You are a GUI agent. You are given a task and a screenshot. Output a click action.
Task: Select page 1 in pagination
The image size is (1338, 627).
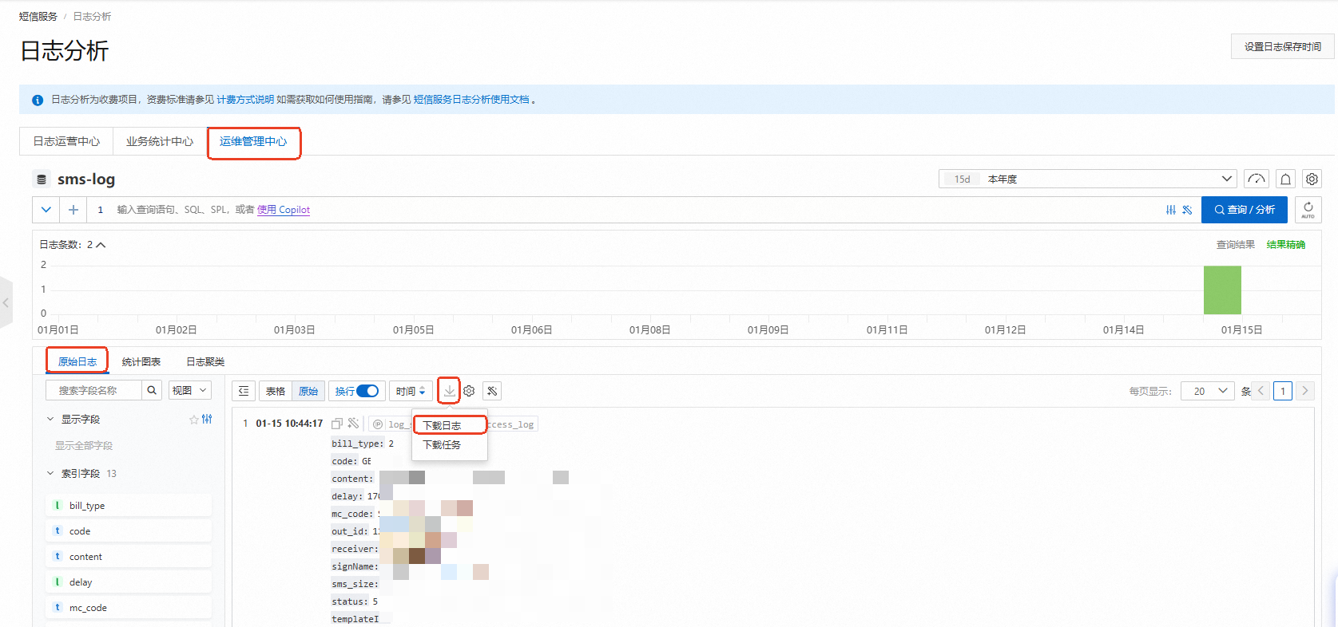[x=1283, y=391]
